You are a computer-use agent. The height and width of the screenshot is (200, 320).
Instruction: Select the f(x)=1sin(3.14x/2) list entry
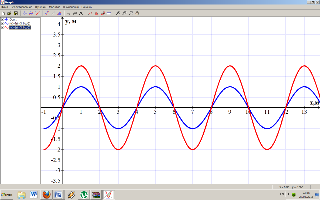coord(20,23)
